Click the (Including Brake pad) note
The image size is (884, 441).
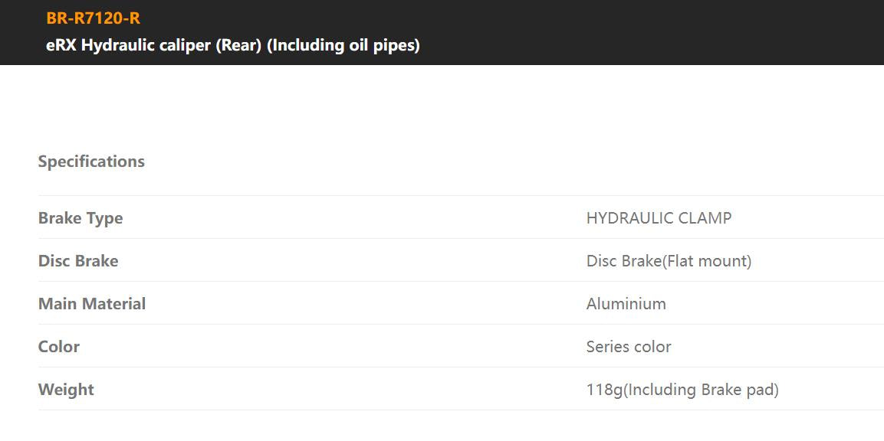[701, 390]
